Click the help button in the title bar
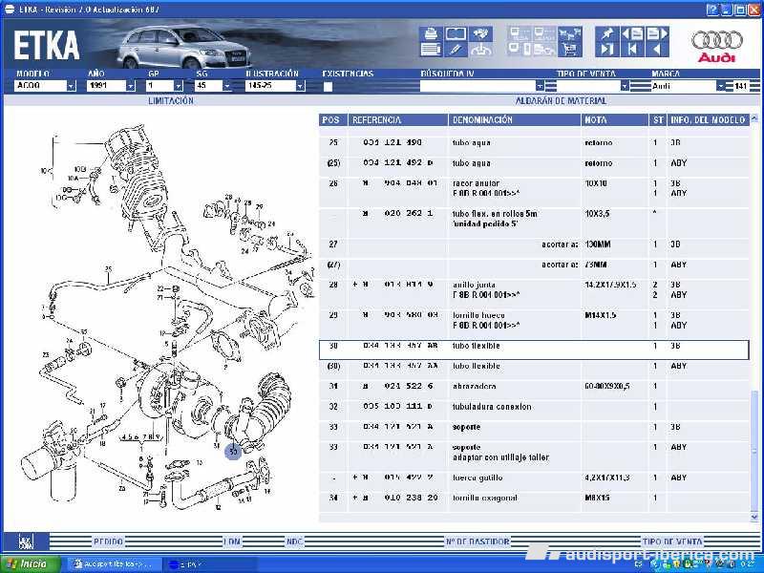Screen dimensions: 764x573 712,10
